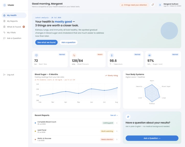This screenshot has height=147, width=185.
Task: Click the blue Ask a Question → button
Action: (152, 138)
